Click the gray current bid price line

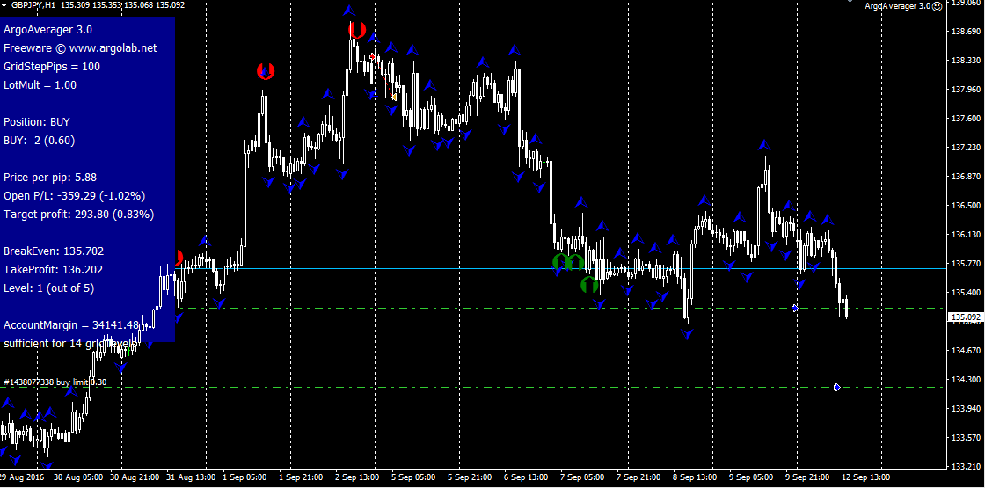point(562,317)
